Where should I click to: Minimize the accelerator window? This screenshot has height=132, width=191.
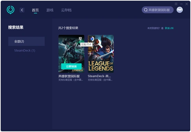[x=181, y=4]
